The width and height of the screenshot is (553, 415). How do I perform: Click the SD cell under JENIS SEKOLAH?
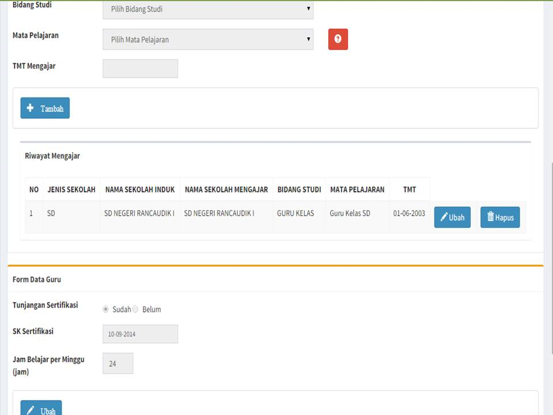51,213
